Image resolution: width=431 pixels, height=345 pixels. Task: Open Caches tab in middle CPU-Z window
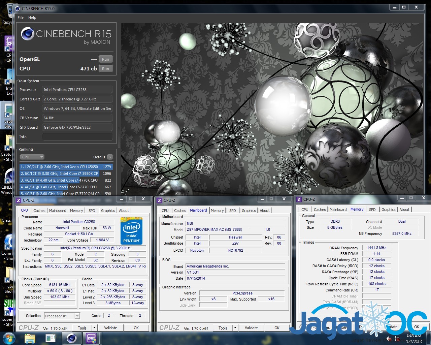pyautogui.click(x=180, y=211)
